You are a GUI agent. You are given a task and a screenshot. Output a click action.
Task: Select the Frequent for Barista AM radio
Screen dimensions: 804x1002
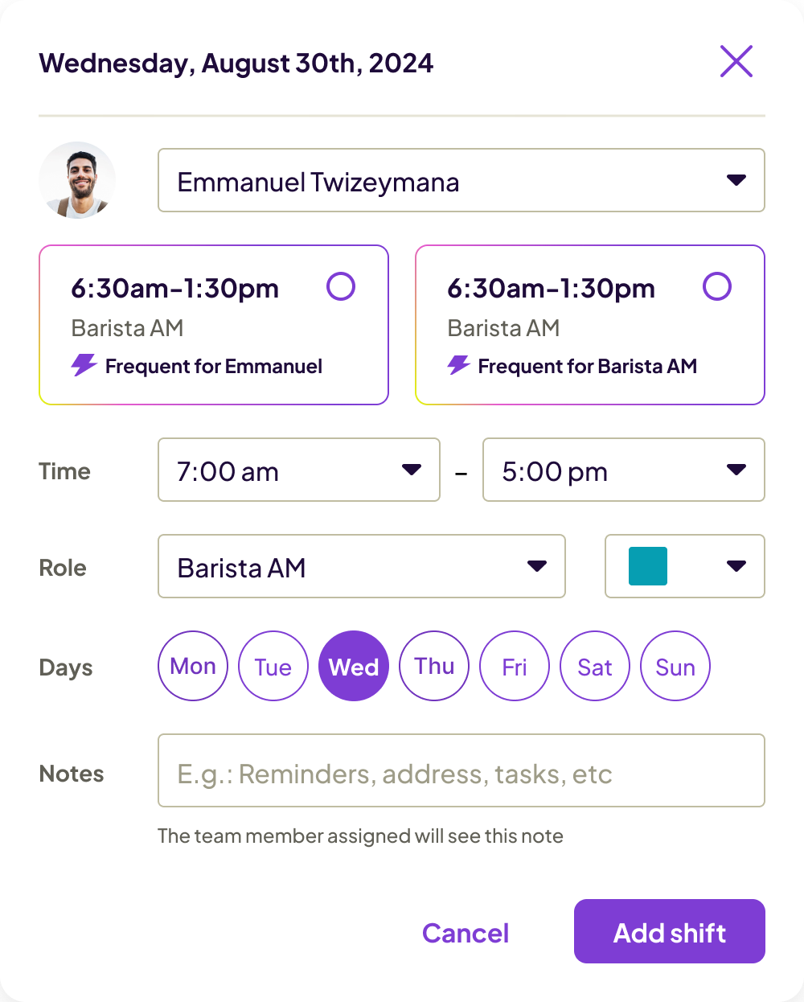716,286
